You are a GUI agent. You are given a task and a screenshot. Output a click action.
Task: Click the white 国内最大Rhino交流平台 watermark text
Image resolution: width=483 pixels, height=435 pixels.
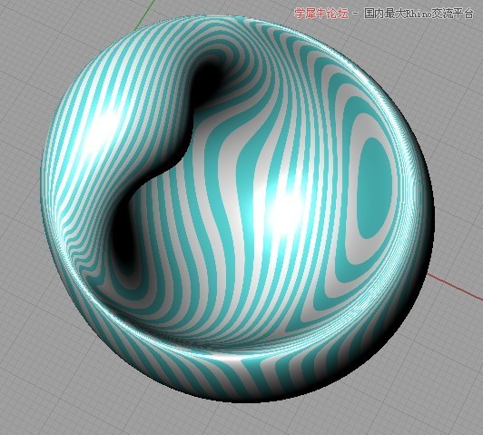(x=419, y=14)
